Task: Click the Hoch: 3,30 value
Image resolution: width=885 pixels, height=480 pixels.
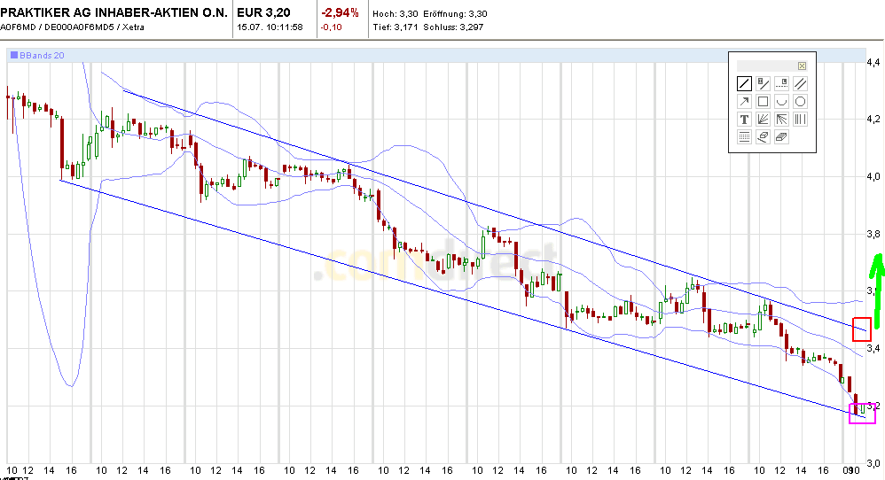Action: [396, 13]
